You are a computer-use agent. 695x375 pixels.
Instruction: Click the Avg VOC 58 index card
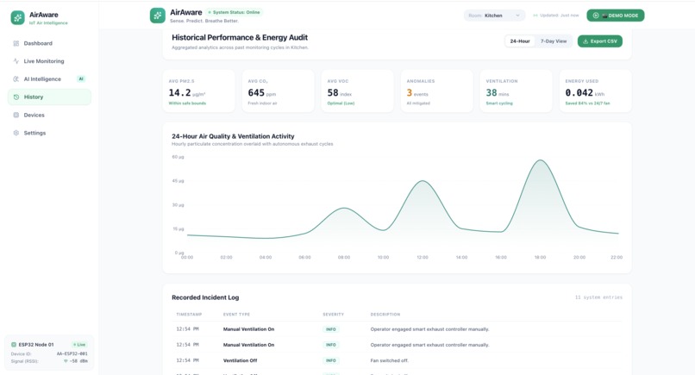[357, 91]
